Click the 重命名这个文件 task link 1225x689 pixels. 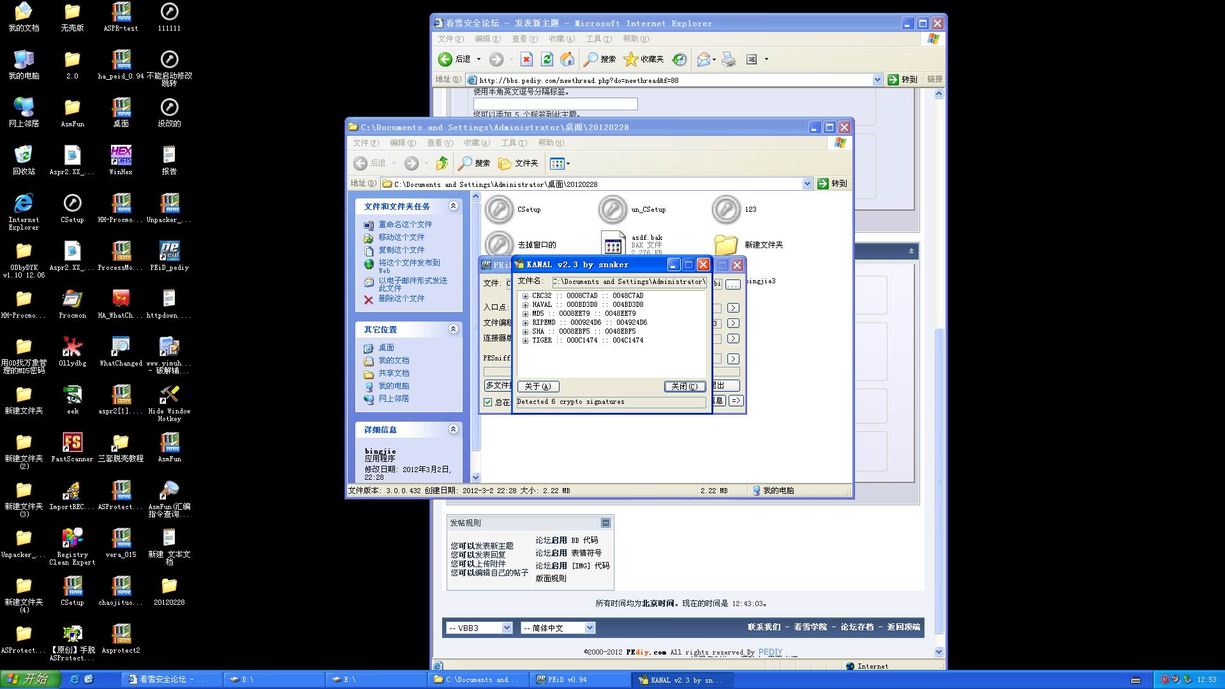pos(405,225)
